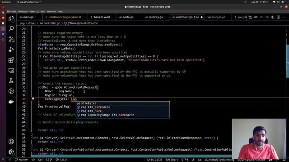Click pkg in the breadcrumb
Image resolution: width=289 pixels, height=162 pixels.
pos(22,23)
